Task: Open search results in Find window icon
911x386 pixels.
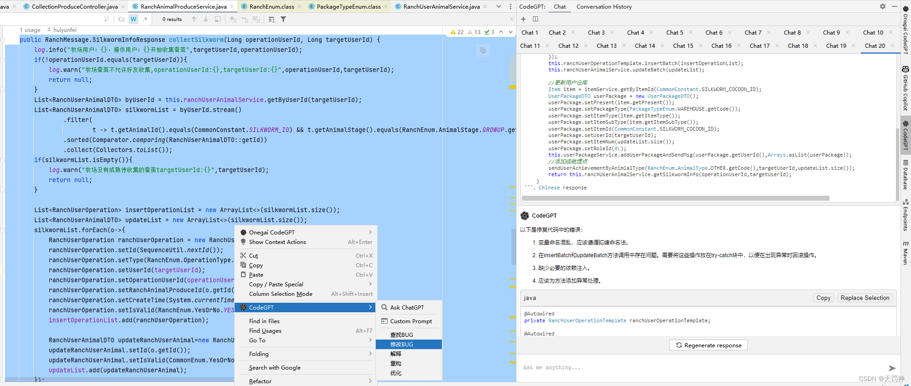Action: [271, 19]
